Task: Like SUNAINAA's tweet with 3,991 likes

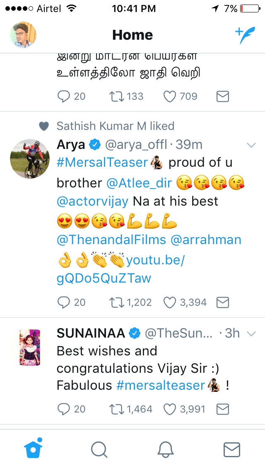Action: click(x=170, y=409)
